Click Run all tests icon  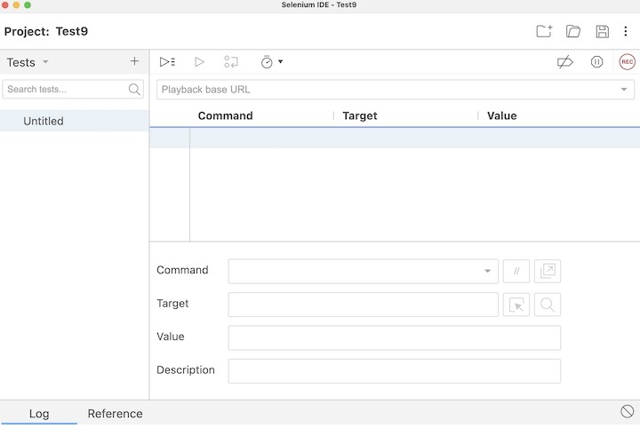tap(167, 62)
